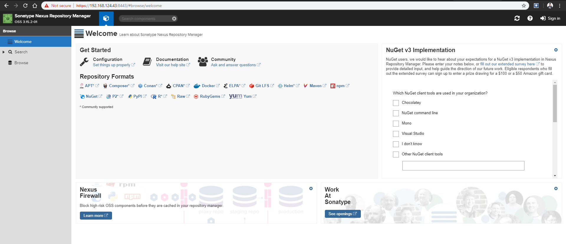The width and height of the screenshot is (566, 244).
Task: Click the Sign in button
Action: pyautogui.click(x=550, y=19)
